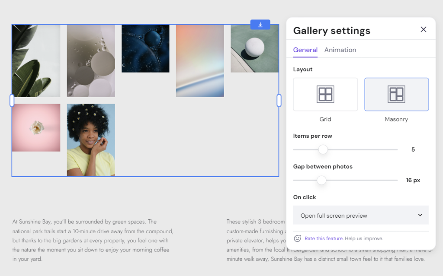
Task: Click the chevron on the On click dropdown
Action: 419,215
